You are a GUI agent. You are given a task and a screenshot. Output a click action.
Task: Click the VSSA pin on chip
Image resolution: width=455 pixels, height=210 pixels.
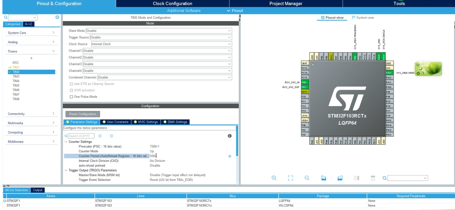pos(305,116)
